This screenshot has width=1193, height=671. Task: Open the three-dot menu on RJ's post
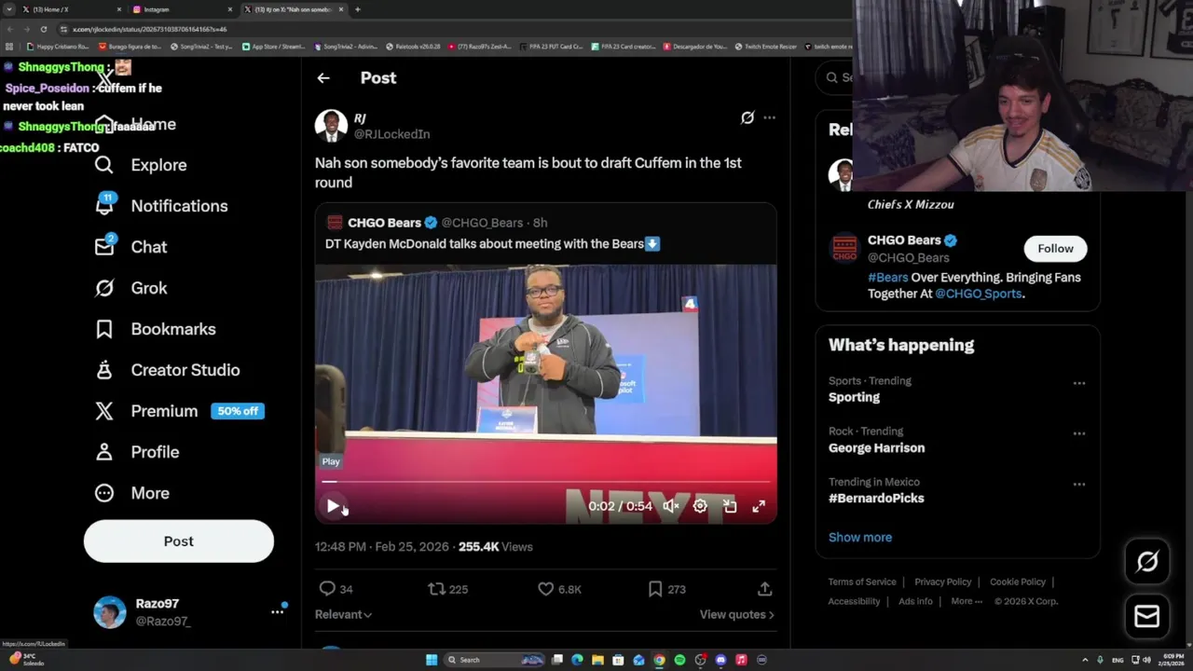[x=769, y=117]
